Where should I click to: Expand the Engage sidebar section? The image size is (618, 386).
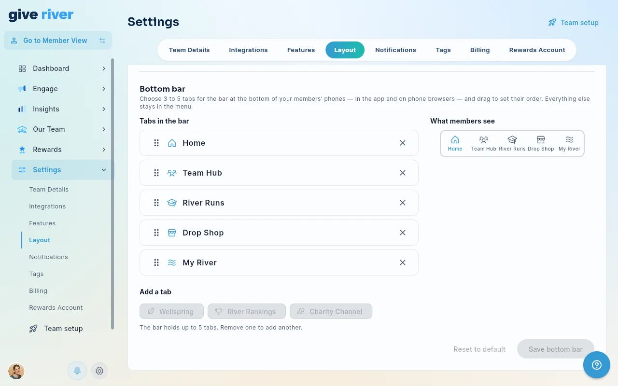(x=62, y=89)
